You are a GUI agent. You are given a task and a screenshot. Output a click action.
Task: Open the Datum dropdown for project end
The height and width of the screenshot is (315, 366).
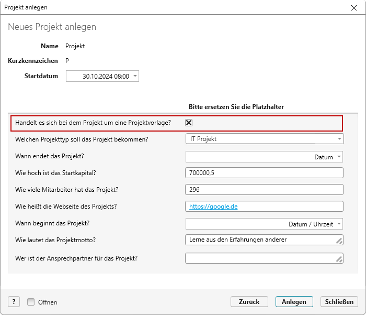(x=339, y=157)
